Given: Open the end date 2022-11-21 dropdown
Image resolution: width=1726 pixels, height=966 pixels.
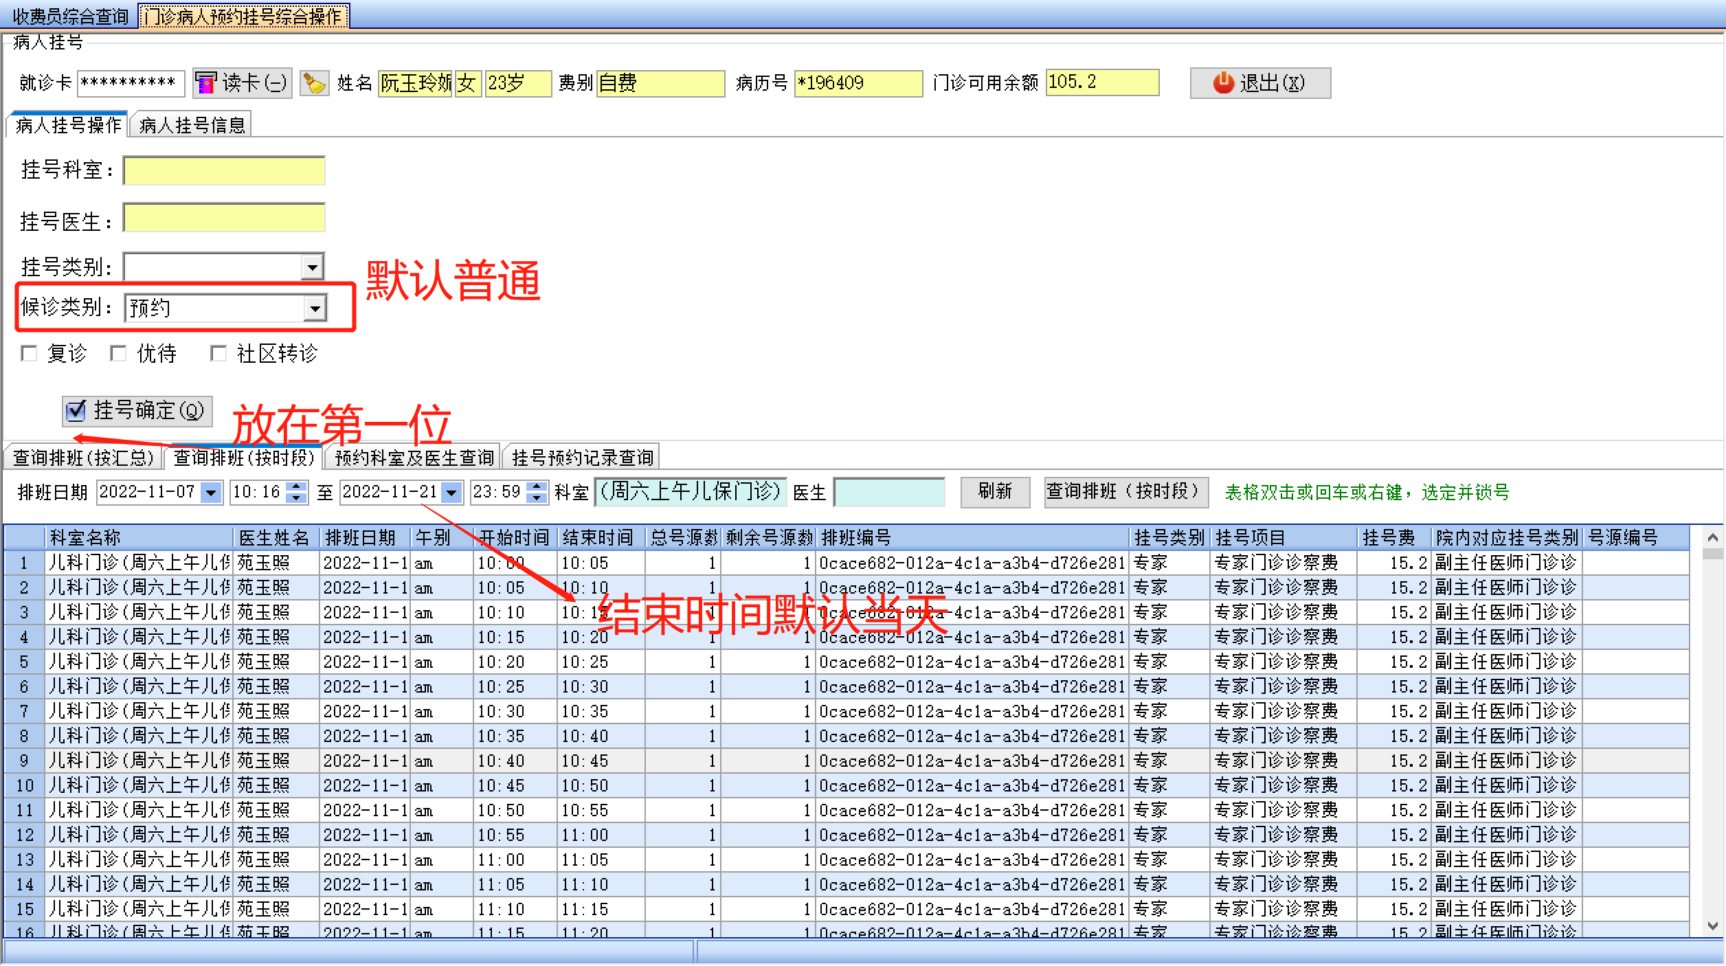Looking at the screenshot, I should click(451, 493).
